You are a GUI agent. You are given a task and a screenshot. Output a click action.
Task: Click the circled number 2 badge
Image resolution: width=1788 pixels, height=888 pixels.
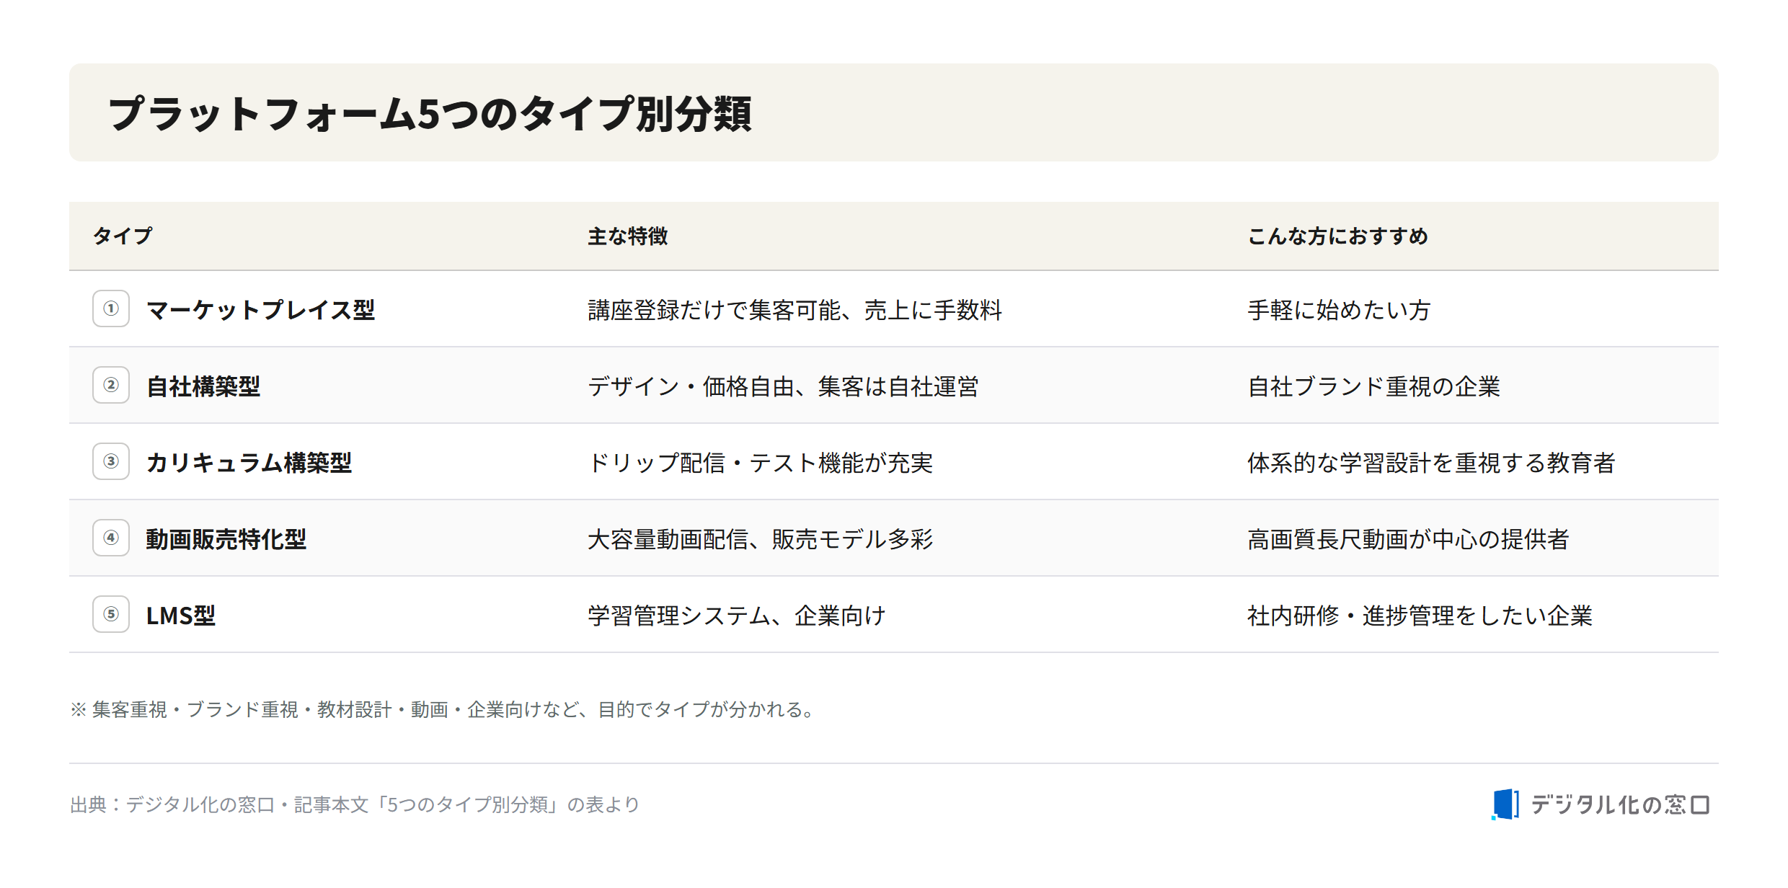111,385
